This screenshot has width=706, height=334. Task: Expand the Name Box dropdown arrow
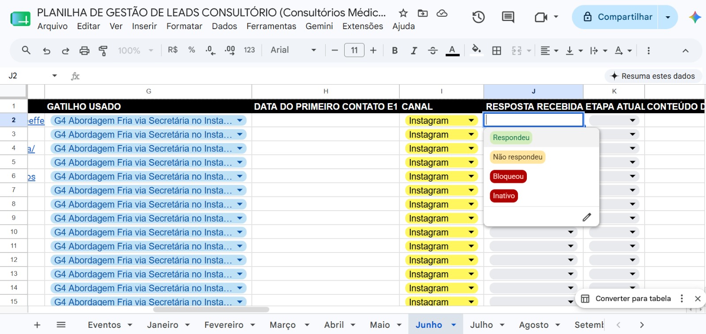click(x=55, y=76)
